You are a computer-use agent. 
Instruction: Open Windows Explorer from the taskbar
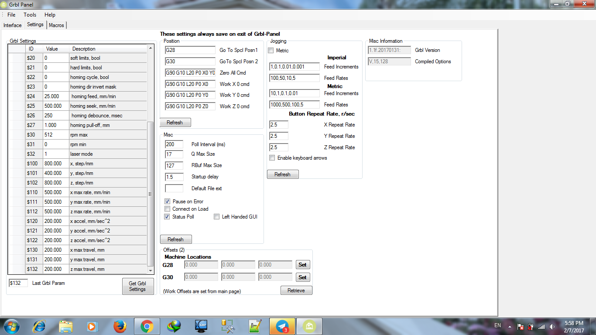pos(66,326)
